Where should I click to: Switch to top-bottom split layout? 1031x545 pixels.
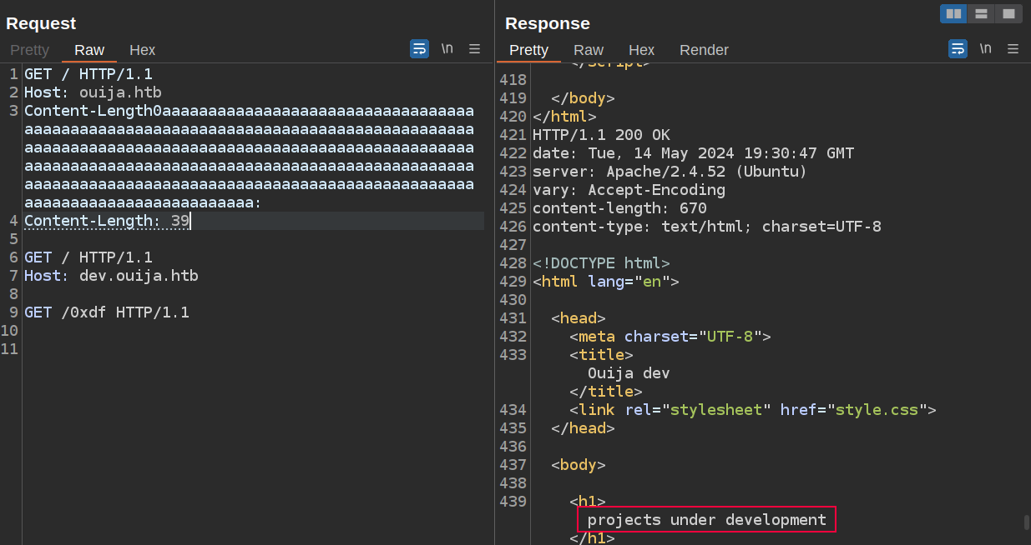[x=981, y=13]
